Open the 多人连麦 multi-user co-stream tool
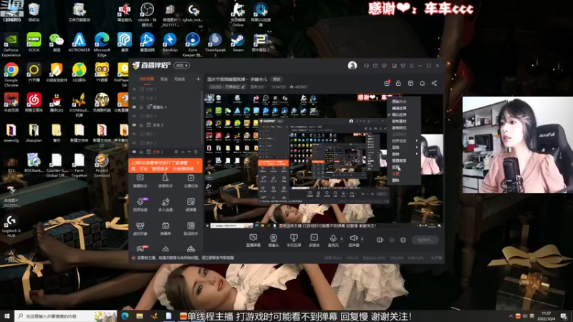Viewport: 573px width, 322px height. (165, 205)
